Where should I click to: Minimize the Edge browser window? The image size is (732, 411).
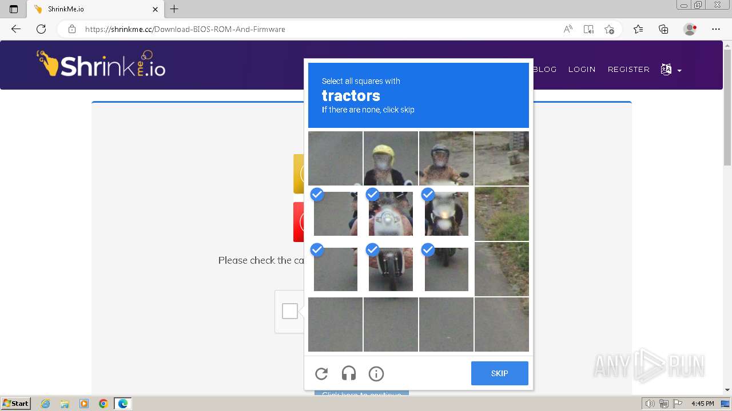[684, 5]
